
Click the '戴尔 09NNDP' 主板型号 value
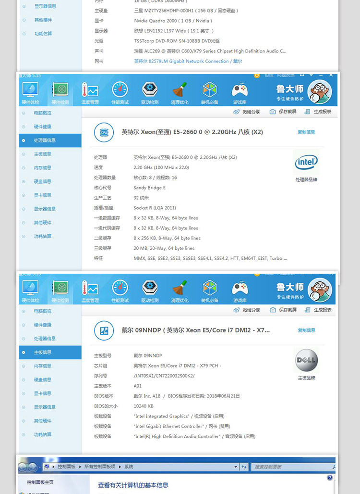pyautogui.click(x=147, y=355)
